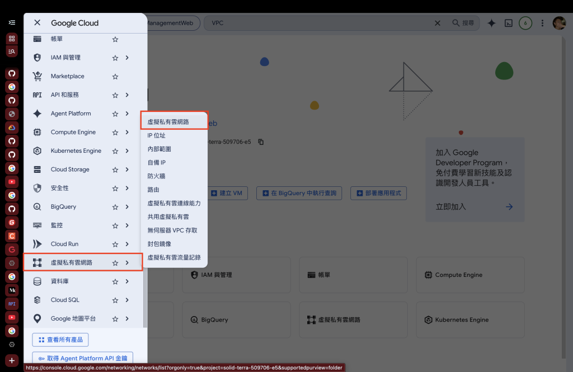The image size is (573, 372).
Task: Expand Compute Engine submenu chevron
Action: tap(127, 132)
